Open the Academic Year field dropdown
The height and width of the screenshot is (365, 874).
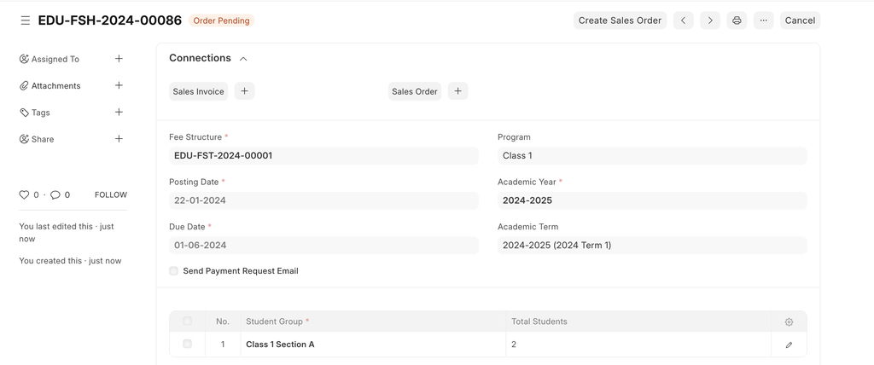(x=651, y=200)
